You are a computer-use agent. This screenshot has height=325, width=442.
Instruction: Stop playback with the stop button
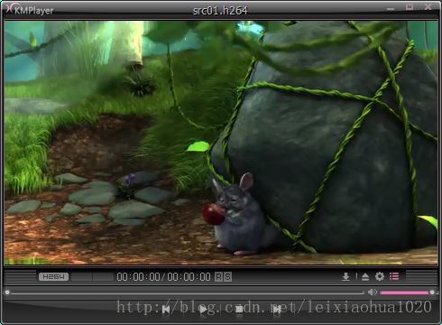click(239, 309)
